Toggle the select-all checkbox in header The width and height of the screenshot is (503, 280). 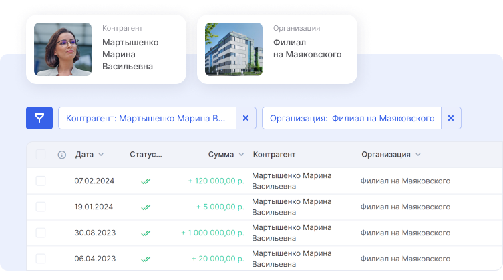tap(41, 155)
